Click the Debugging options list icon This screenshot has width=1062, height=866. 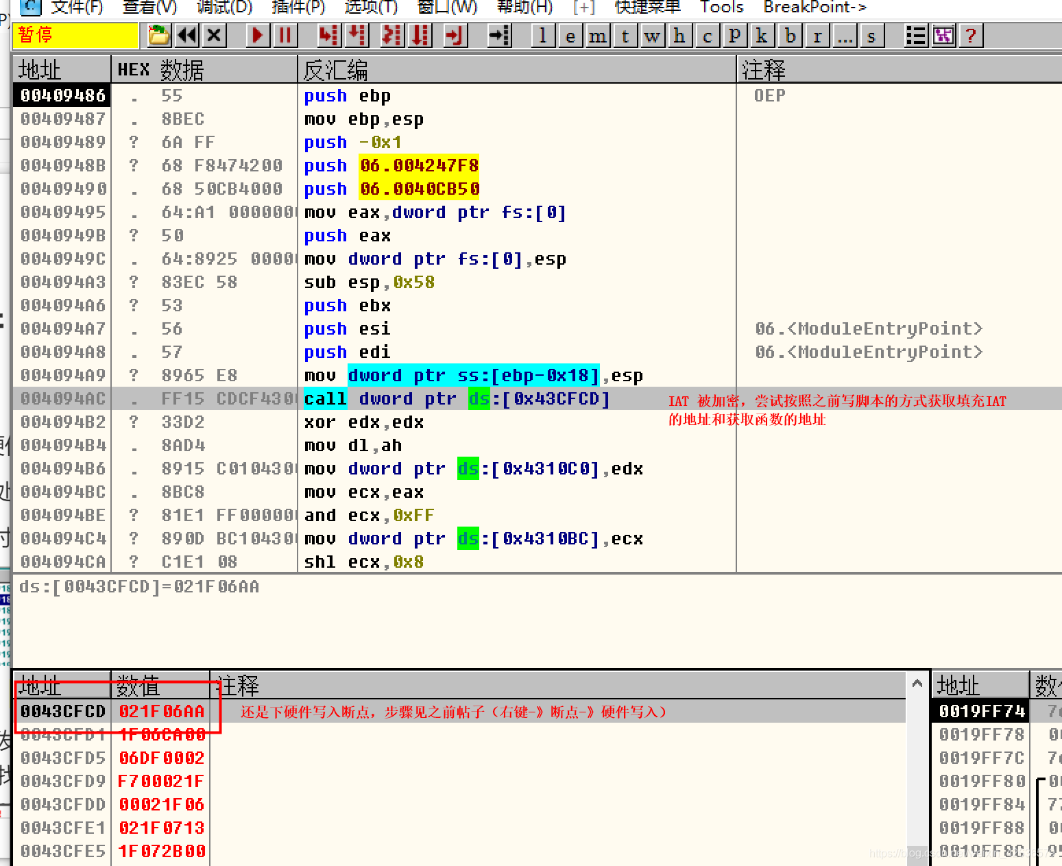point(916,35)
